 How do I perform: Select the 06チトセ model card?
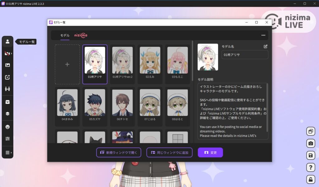coord(122,107)
